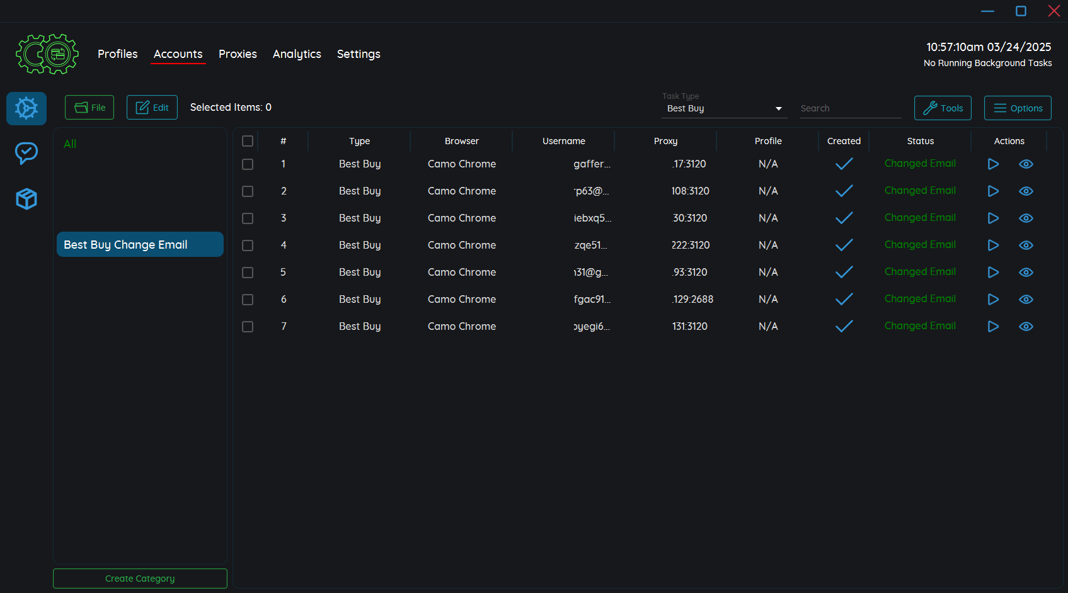The height and width of the screenshot is (593, 1068).
Task: Open the cube package sidebar icon
Action: click(x=26, y=199)
